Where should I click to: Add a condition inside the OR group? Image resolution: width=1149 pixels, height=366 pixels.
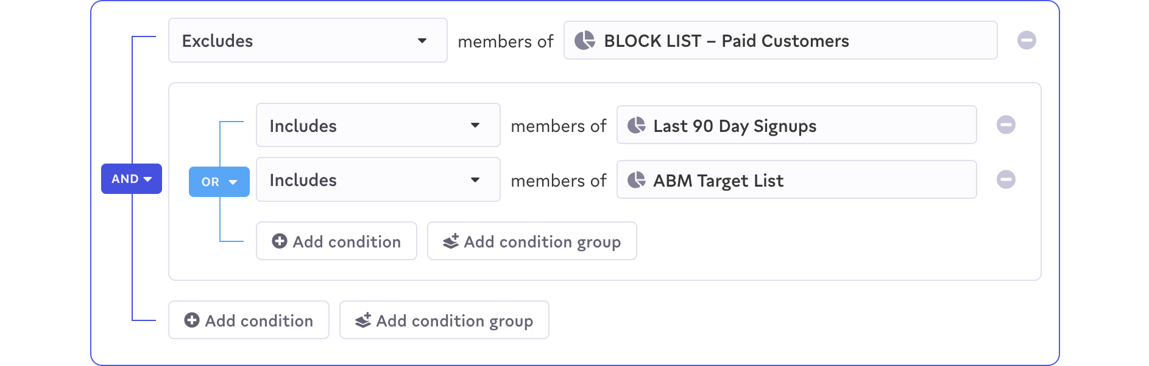click(x=336, y=241)
